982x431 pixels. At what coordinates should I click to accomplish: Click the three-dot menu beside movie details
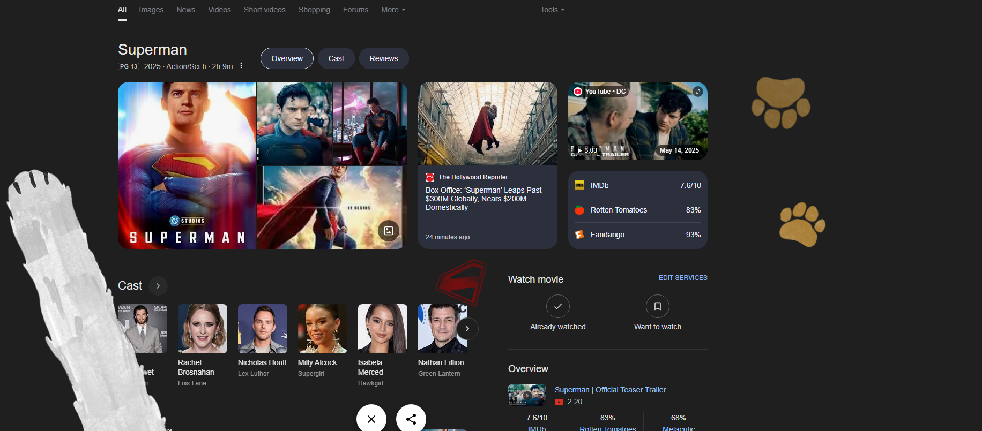click(x=241, y=66)
